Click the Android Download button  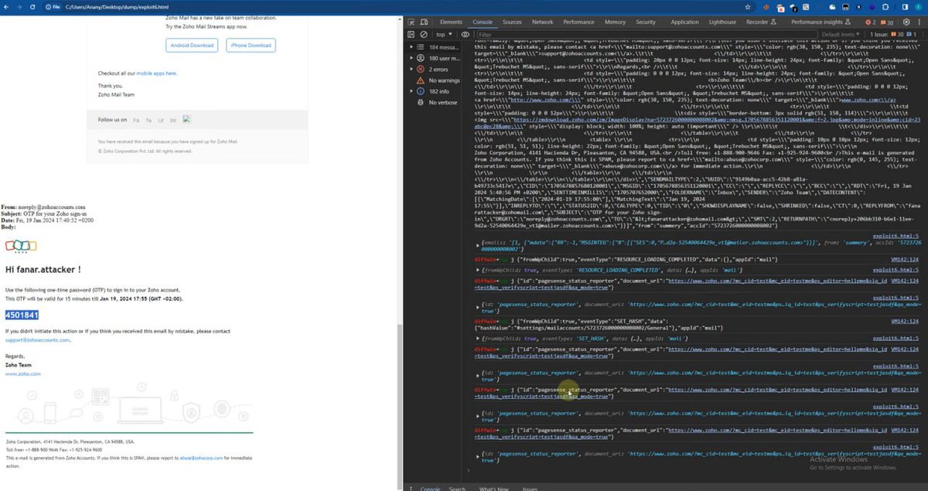[191, 46]
